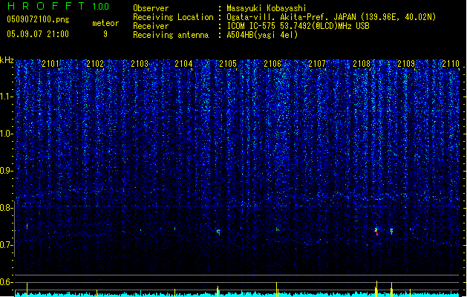Click the 1.0 kHz axis label
The width and height of the screenshot is (467, 297).
pyautogui.click(x=7, y=134)
